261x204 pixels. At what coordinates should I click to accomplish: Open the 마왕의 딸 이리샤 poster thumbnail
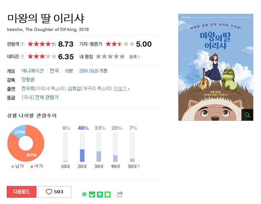coord(216,67)
